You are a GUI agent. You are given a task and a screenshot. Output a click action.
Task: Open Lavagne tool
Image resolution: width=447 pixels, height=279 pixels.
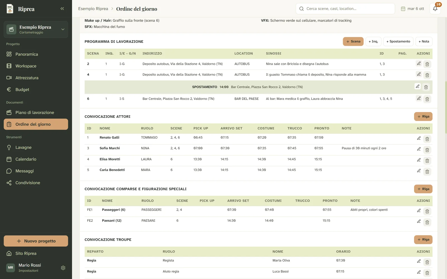click(x=36, y=147)
